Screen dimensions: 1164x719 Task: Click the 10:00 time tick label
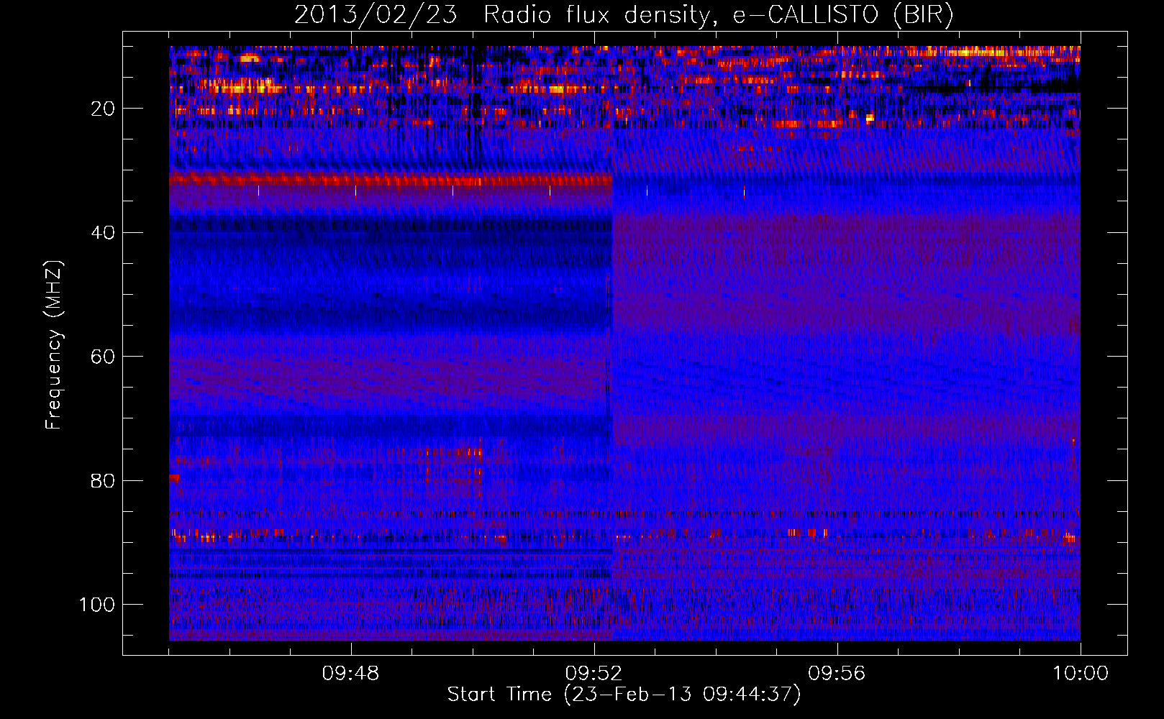(x=1081, y=674)
